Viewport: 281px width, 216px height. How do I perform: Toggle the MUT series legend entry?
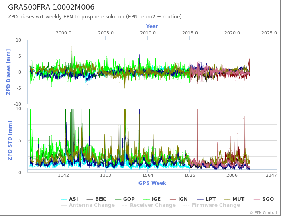point(234,199)
